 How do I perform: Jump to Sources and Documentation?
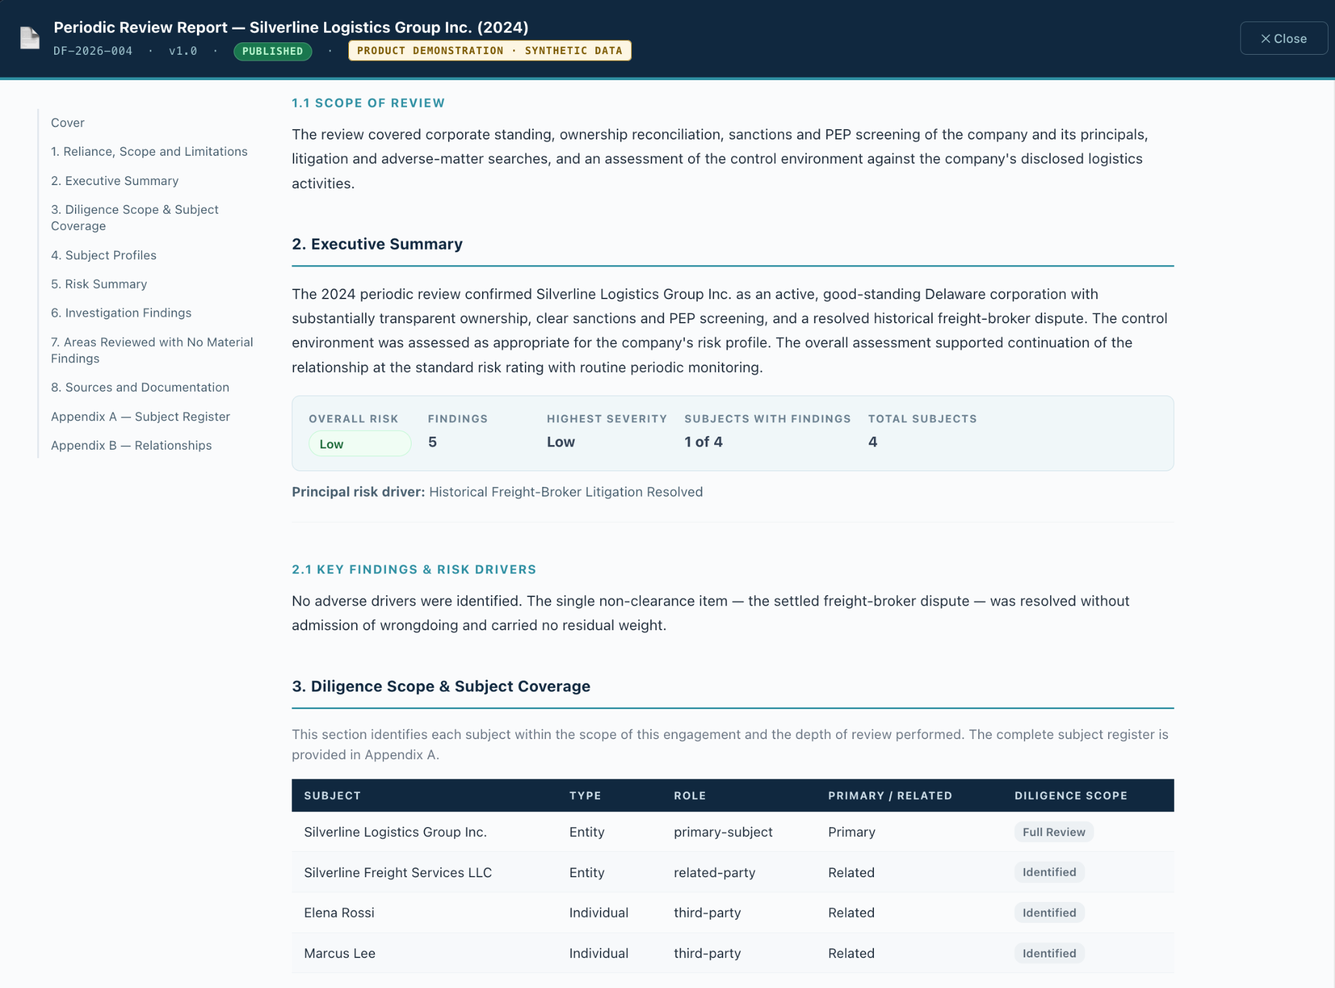(x=140, y=387)
